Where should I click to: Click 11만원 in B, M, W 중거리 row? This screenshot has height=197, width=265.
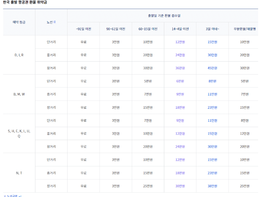(x=212, y=94)
